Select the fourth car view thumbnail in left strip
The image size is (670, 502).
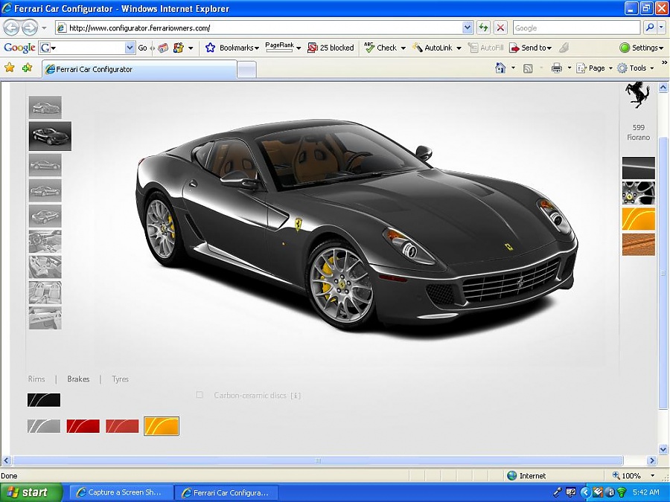click(45, 190)
